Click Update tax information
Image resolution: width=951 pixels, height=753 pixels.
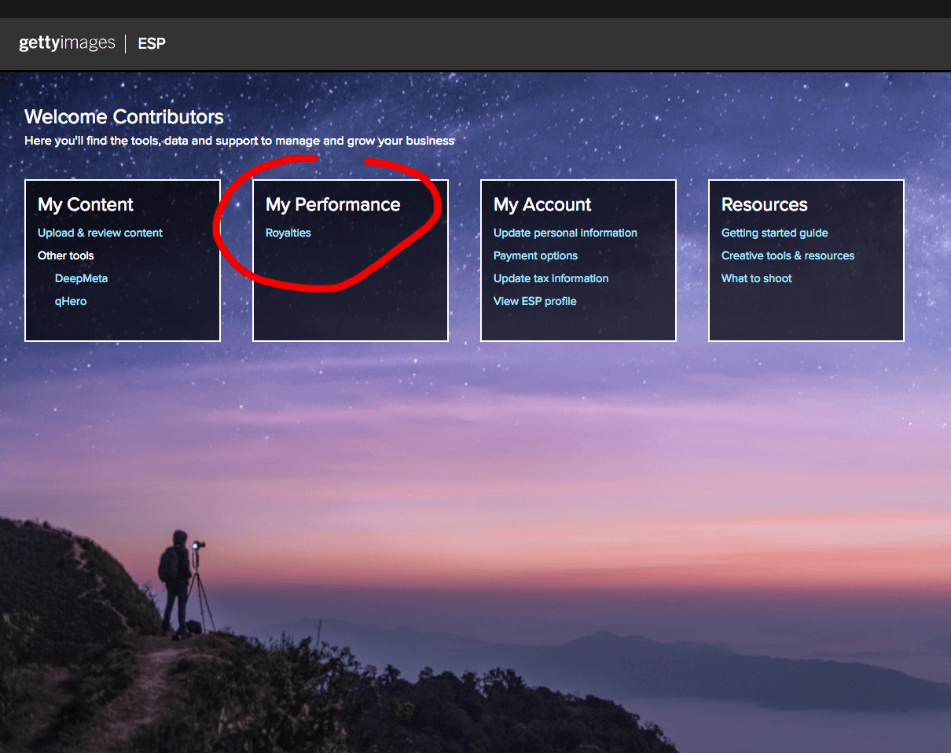(x=551, y=278)
